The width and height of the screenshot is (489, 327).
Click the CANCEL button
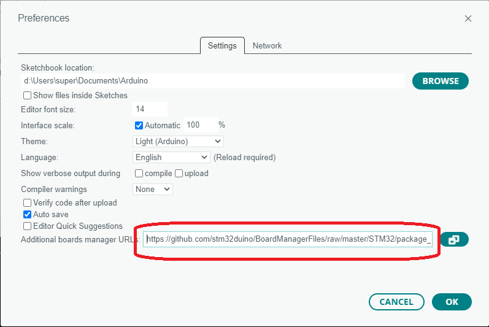coord(396,302)
